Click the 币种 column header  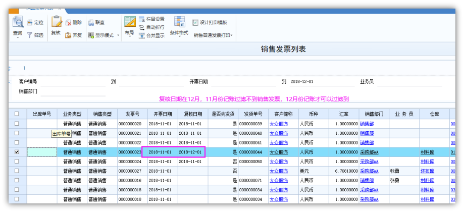(314, 114)
